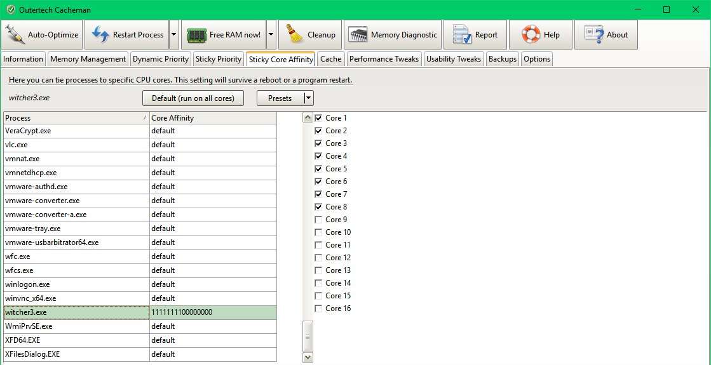Toggle the Core 3 checkbox
The image size is (711, 365).
318,143
